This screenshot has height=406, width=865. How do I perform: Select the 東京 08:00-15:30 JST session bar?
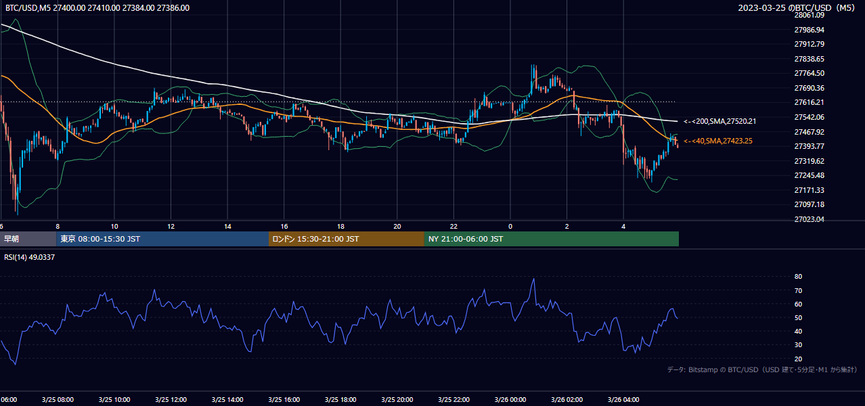(x=162, y=239)
